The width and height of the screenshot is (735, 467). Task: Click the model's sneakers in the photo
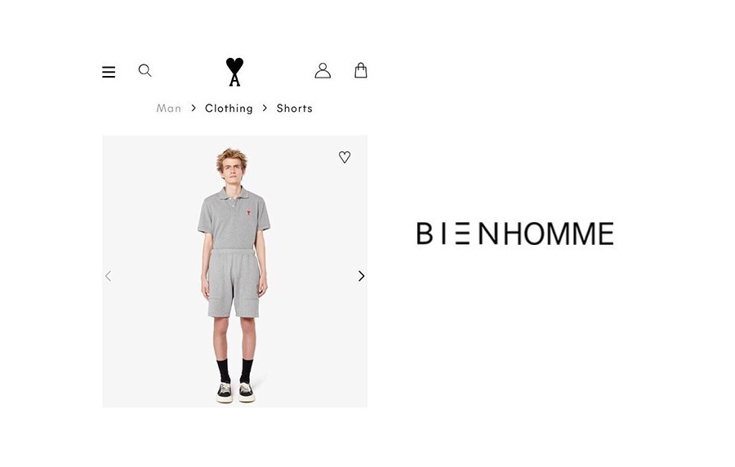tap(235, 392)
